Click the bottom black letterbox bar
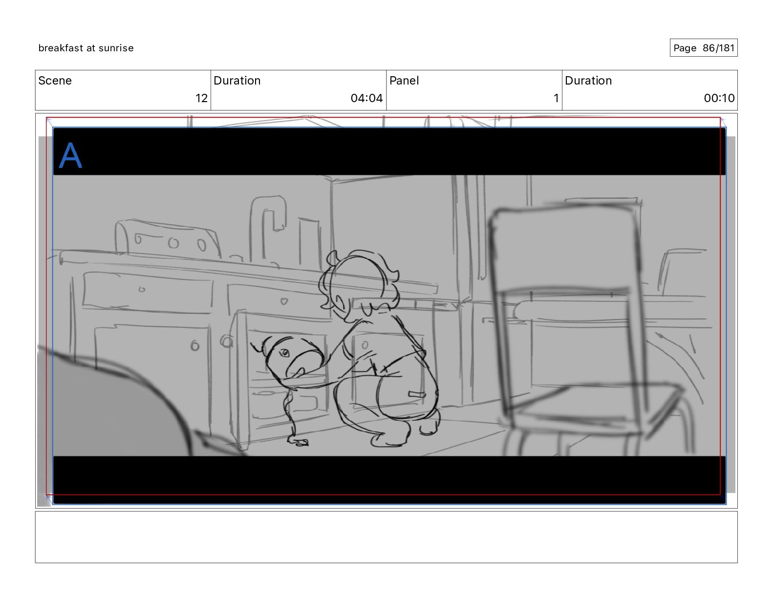The image size is (774, 598). [x=389, y=480]
